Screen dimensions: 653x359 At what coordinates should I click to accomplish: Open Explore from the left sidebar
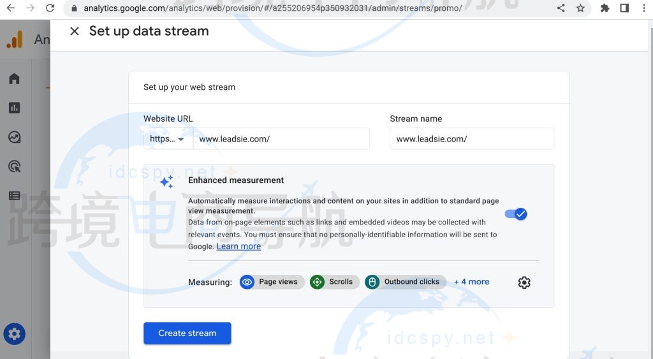(14, 137)
